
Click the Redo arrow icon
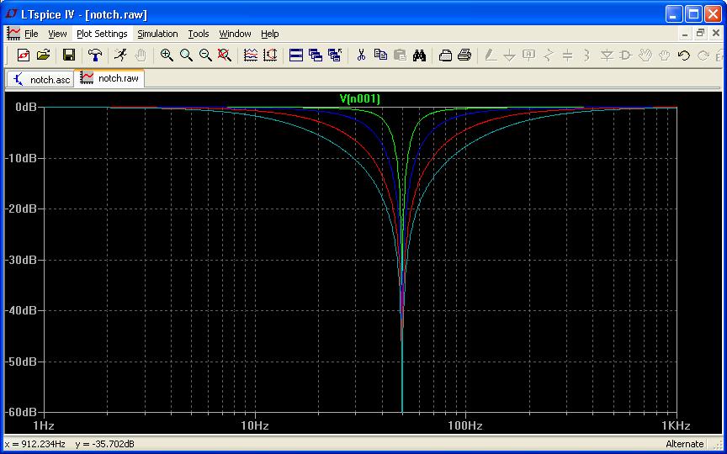coord(703,55)
